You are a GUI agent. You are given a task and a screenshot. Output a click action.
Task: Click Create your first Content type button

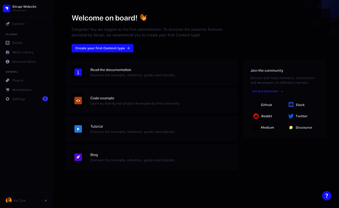tap(103, 48)
